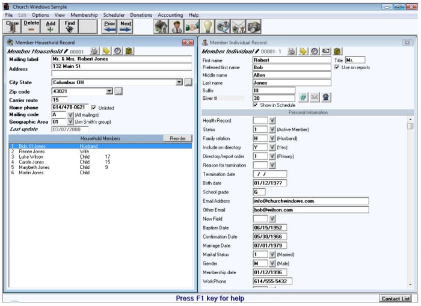Open the Marital Status dropdown
This screenshot has height=306, width=421.
pos(272,254)
